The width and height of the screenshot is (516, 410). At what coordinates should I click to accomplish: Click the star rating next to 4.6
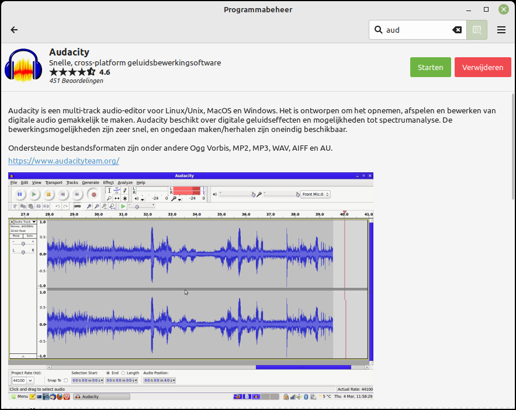click(72, 72)
